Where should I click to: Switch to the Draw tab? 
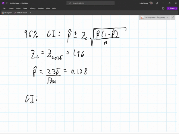click(25, 9)
